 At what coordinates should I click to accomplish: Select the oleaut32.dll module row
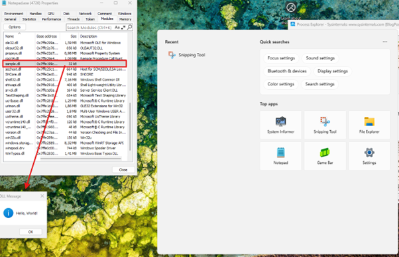(x=66, y=48)
